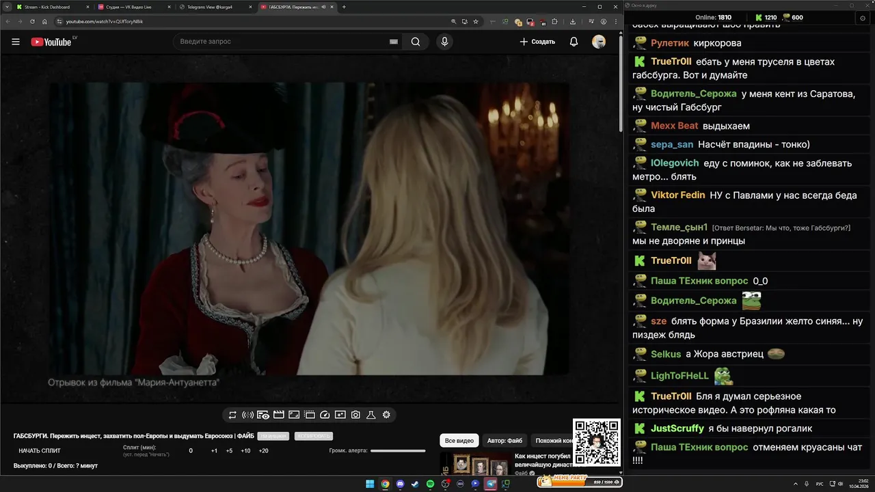Click the broadcast waves icon in video toolbar
Image resolution: width=875 pixels, height=492 pixels.
pyautogui.click(x=247, y=415)
